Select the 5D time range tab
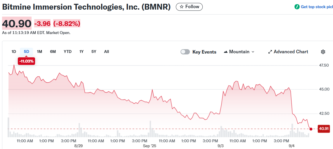The height and width of the screenshot is (149, 333). (x=27, y=52)
